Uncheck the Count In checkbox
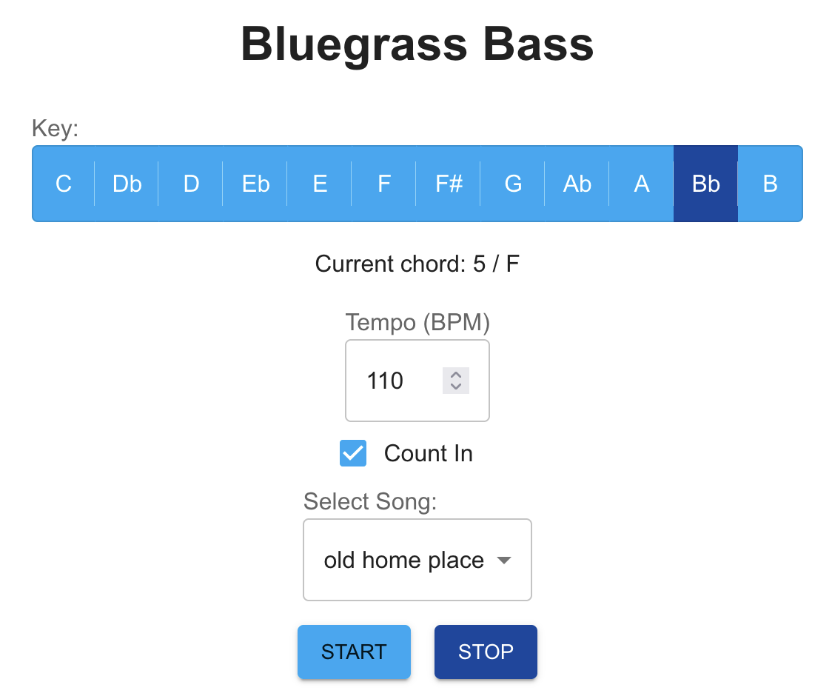 [353, 453]
